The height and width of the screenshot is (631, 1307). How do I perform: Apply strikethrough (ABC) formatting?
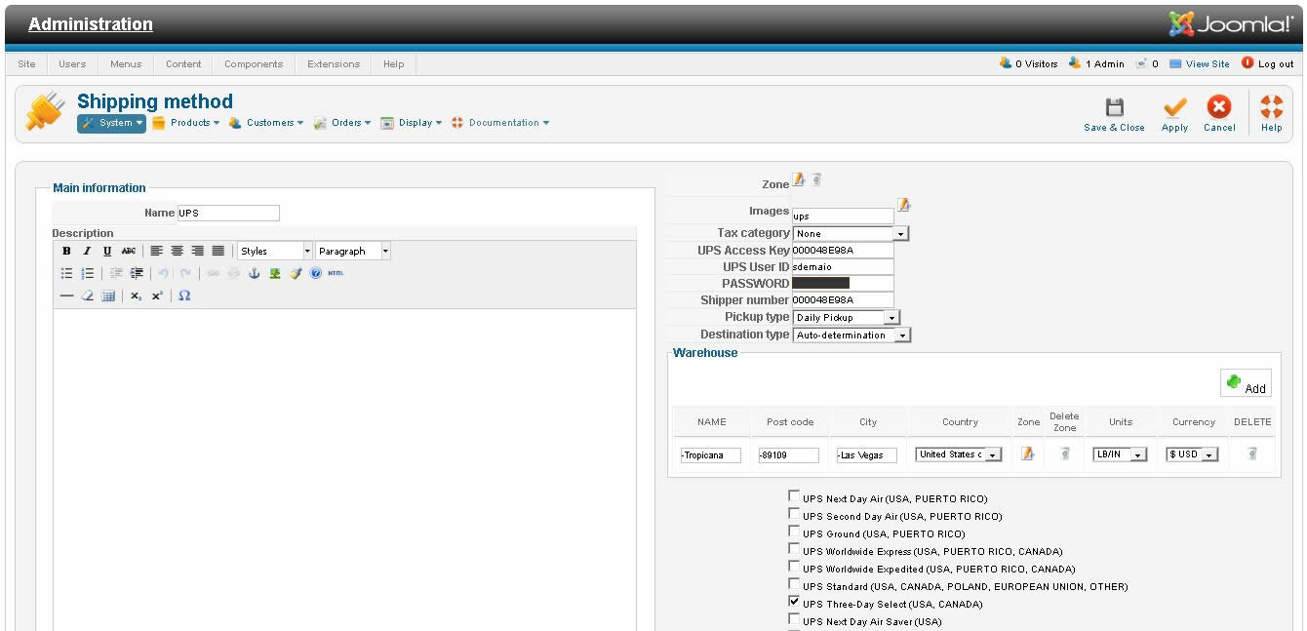point(128,251)
